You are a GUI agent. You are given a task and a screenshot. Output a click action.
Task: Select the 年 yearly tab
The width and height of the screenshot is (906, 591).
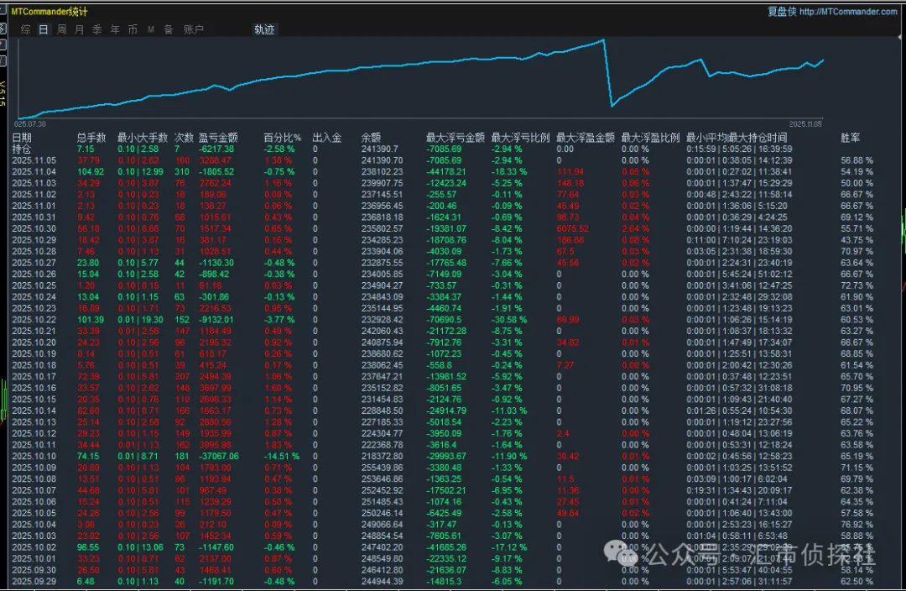pos(115,29)
